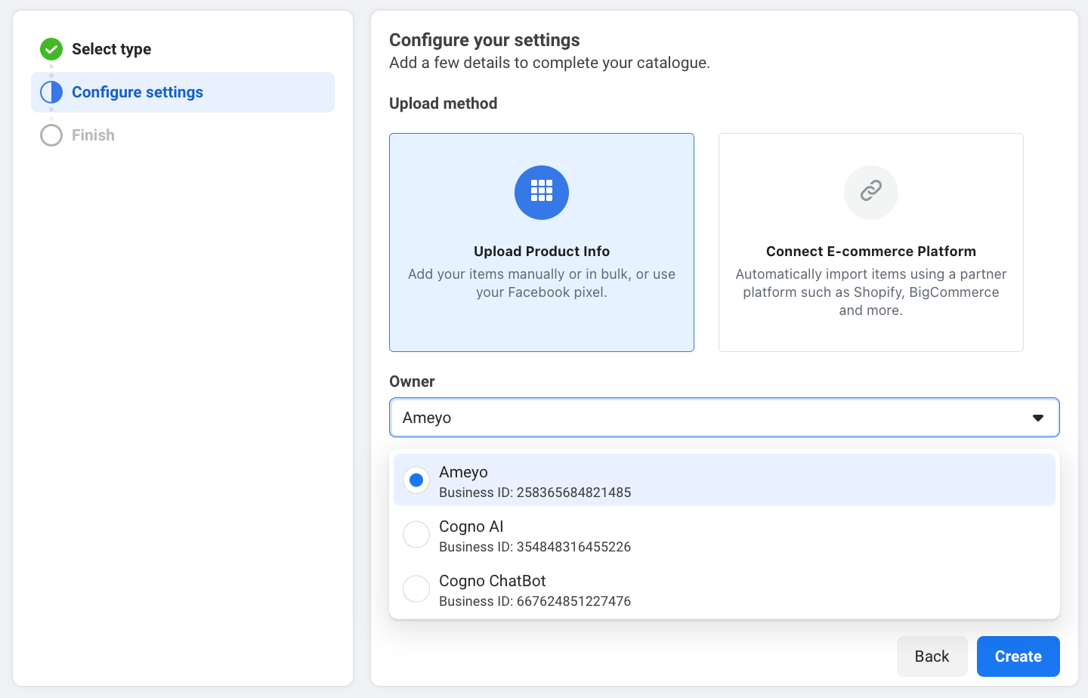Click the chain link E-commerce Platform icon
This screenshot has height=698, width=1088.
click(x=871, y=193)
